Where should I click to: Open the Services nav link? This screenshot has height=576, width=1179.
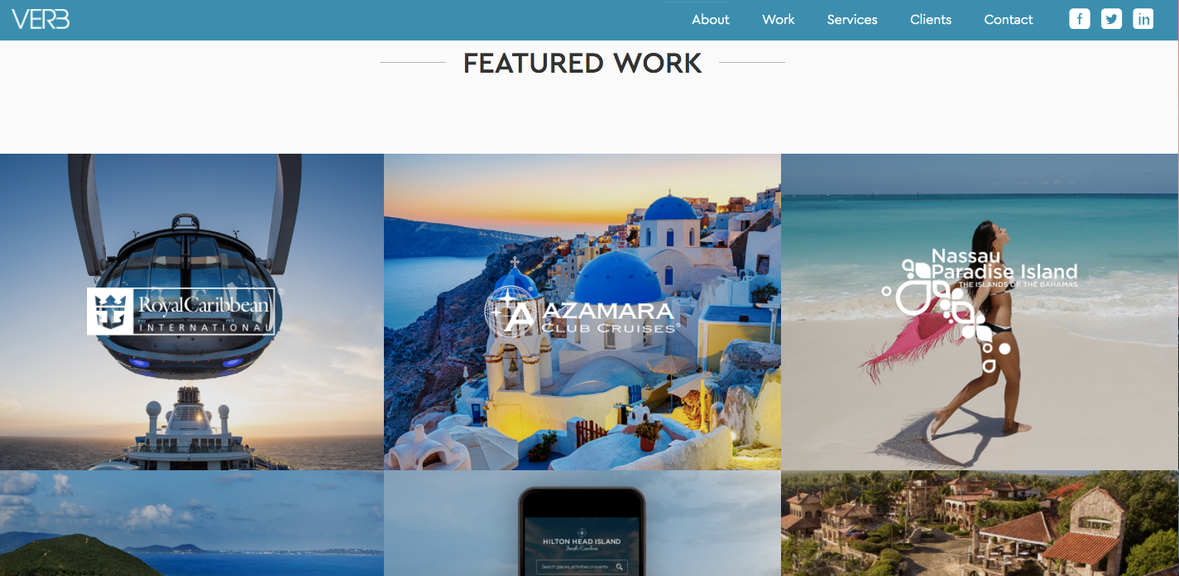(x=852, y=20)
